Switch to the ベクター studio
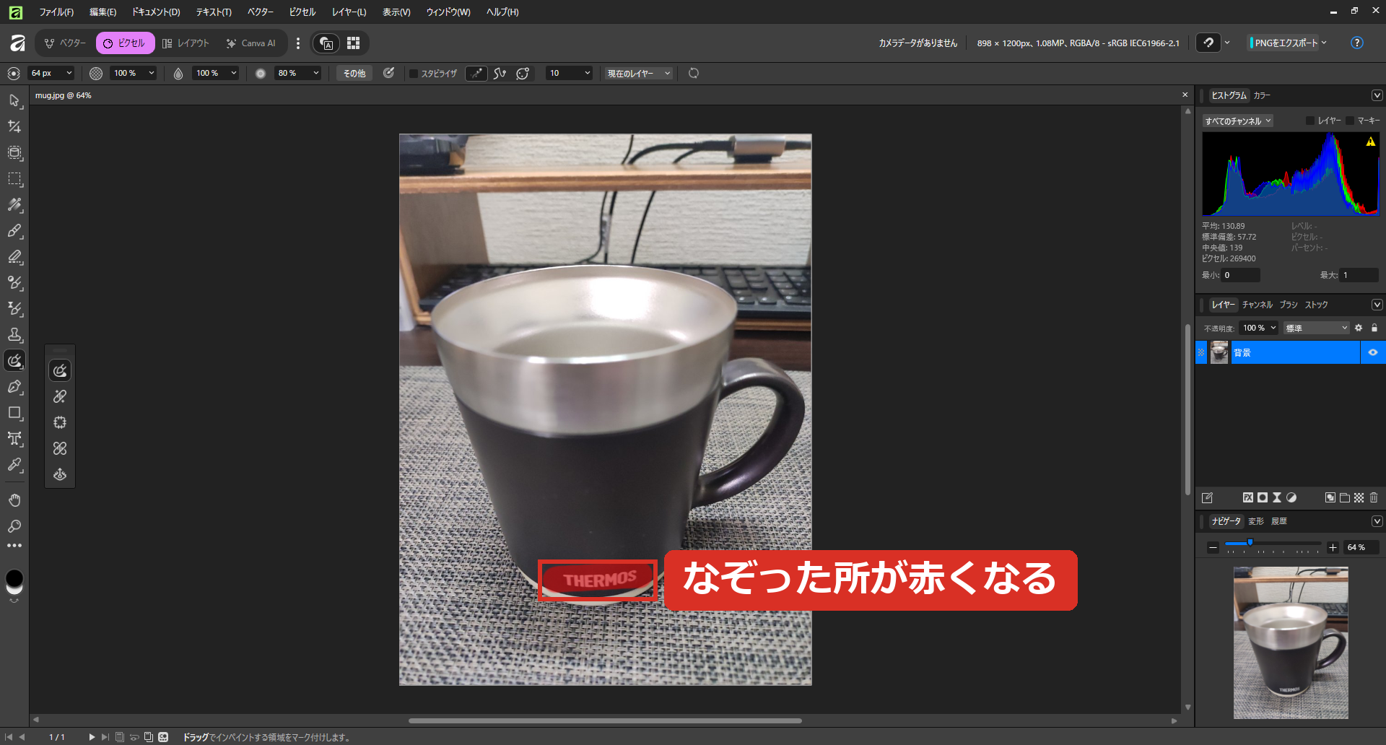 (65, 43)
